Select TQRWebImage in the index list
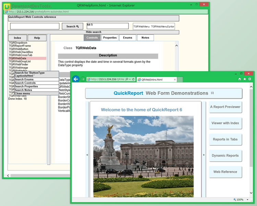257x206 pixels. (19, 67)
